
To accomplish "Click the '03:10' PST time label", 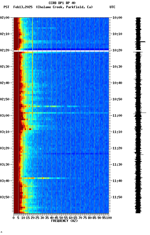I will (x=5, y=132).
